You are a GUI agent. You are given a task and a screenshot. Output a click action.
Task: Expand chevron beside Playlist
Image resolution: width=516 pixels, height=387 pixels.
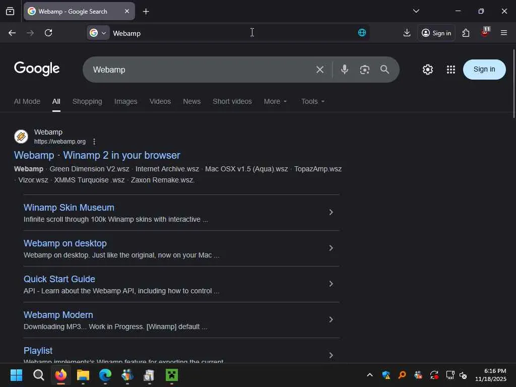tap(331, 355)
